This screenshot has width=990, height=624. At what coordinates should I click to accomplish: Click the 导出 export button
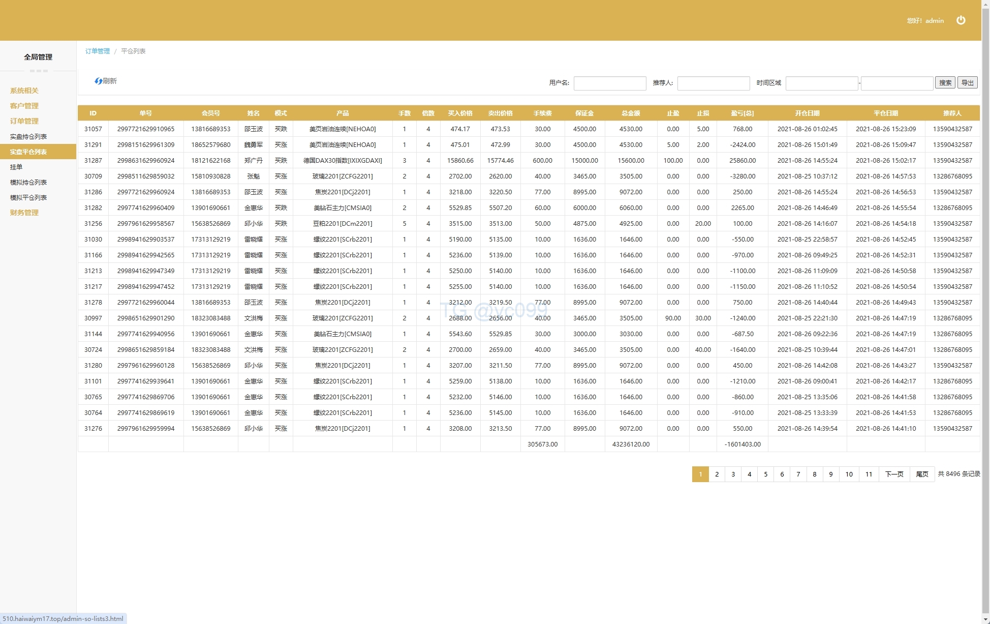[x=967, y=83]
